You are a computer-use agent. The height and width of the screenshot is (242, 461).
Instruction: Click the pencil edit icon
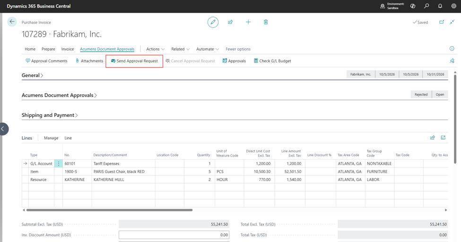coord(213,22)
